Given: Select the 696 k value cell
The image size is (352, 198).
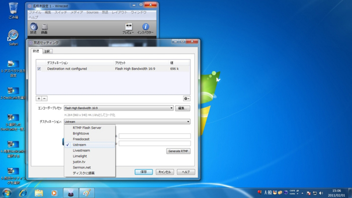Looking at the screenshot, I should click(174, 69).
